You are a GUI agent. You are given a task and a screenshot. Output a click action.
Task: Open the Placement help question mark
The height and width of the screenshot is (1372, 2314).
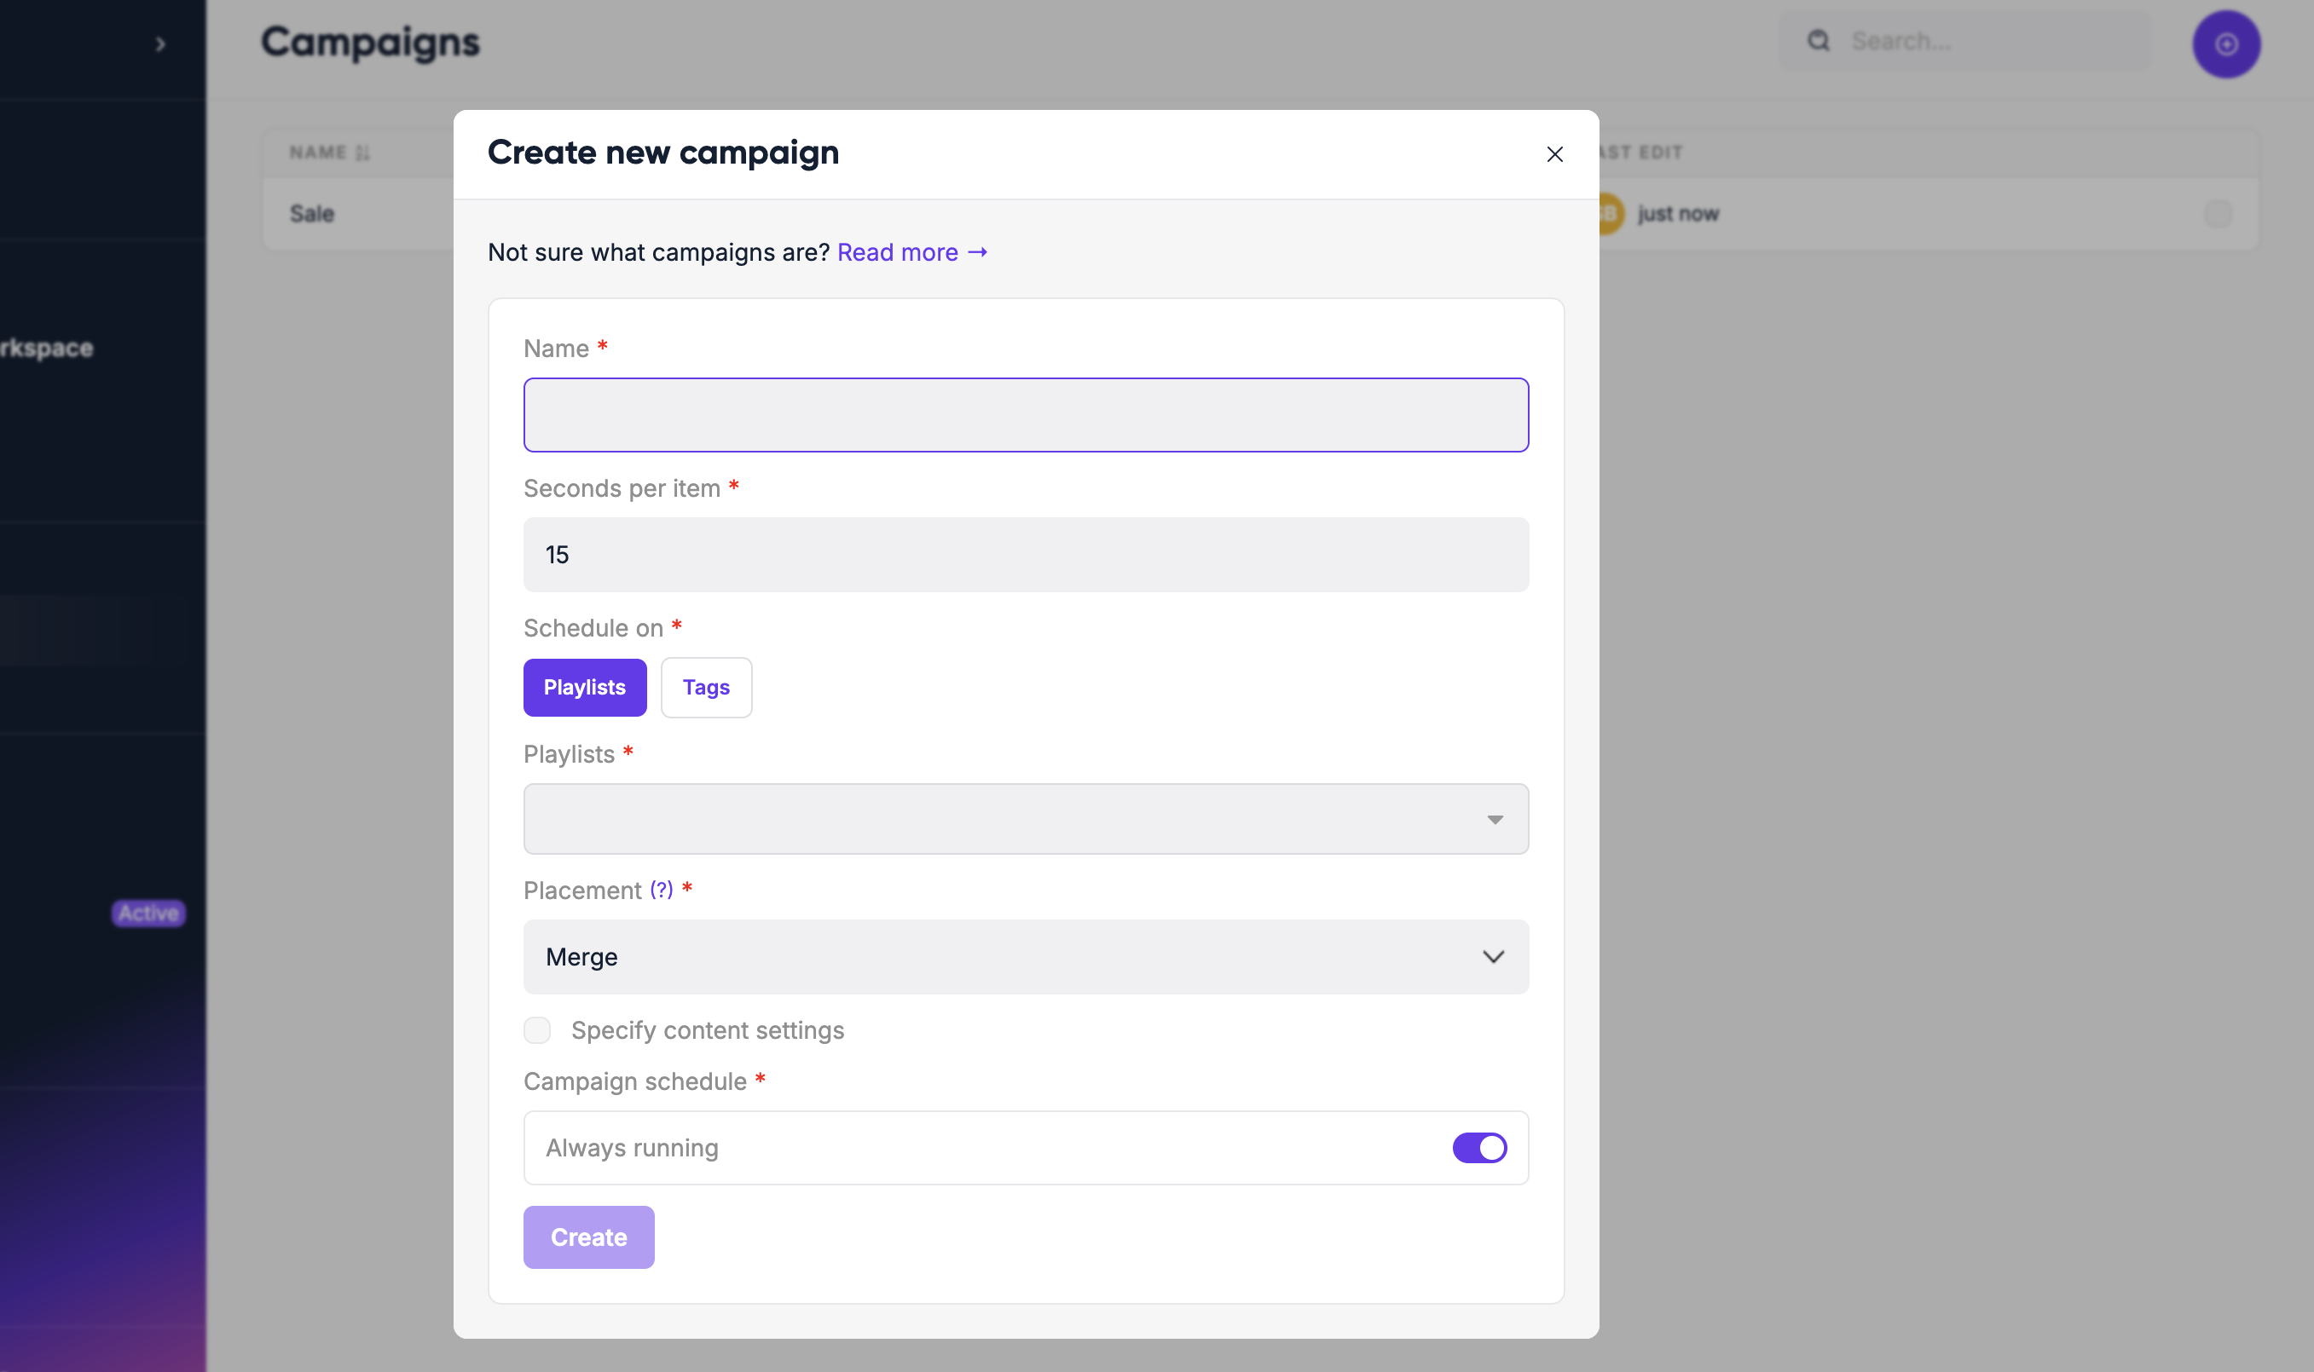coord(660,891)
